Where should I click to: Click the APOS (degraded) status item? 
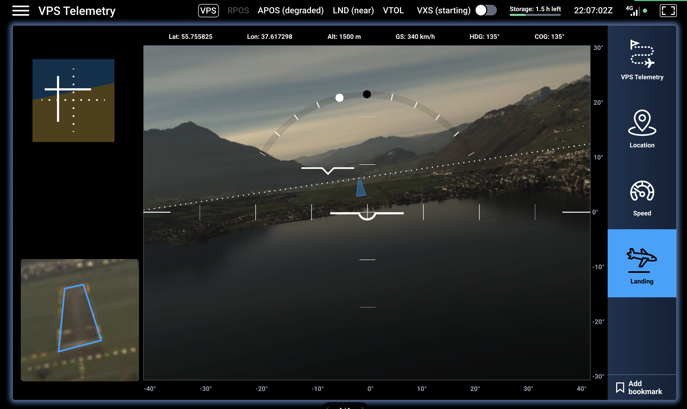(291, 10)
